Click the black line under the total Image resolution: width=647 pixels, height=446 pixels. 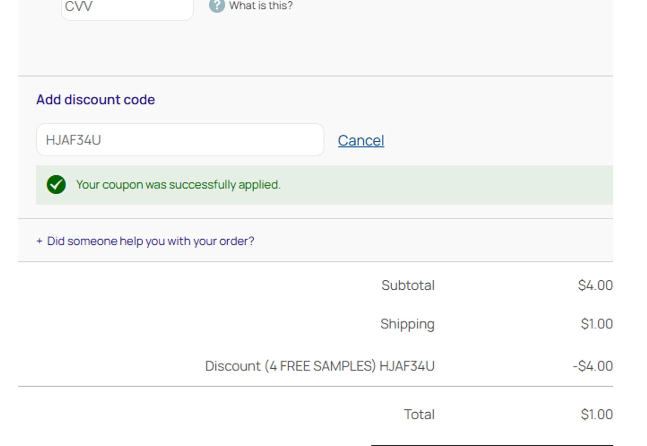point(492,445)
